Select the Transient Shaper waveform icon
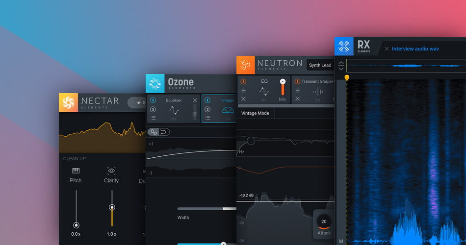The height and width of the screenshot is (245, 466). [x=318, y=92]
